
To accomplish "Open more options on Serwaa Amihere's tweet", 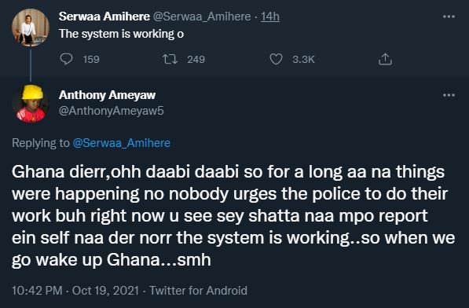I will 449,16.
